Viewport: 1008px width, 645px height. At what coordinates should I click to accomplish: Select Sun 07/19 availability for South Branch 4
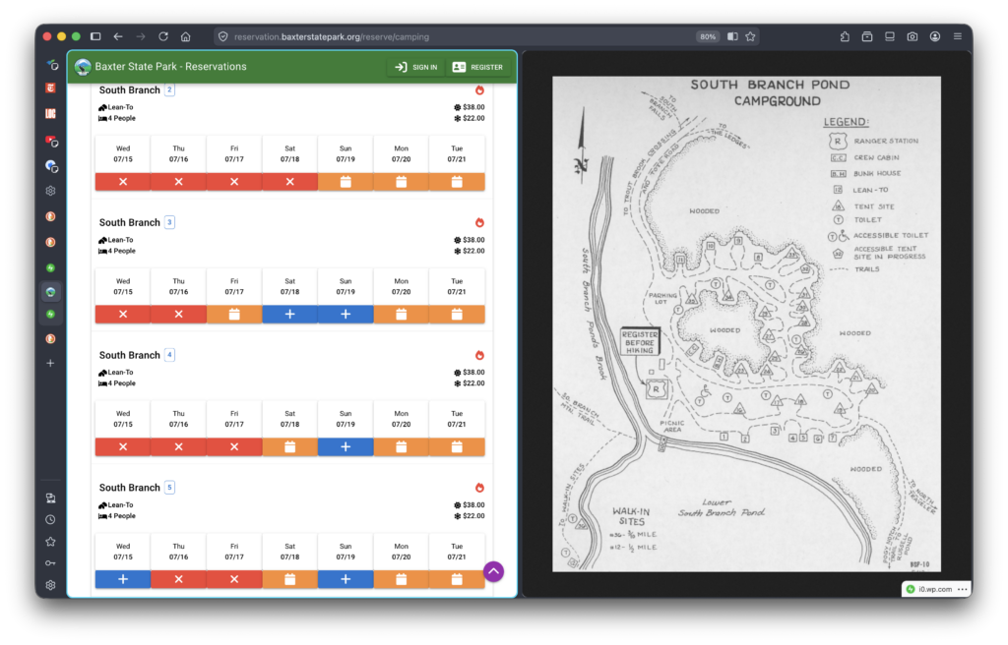tap(346, 445)
